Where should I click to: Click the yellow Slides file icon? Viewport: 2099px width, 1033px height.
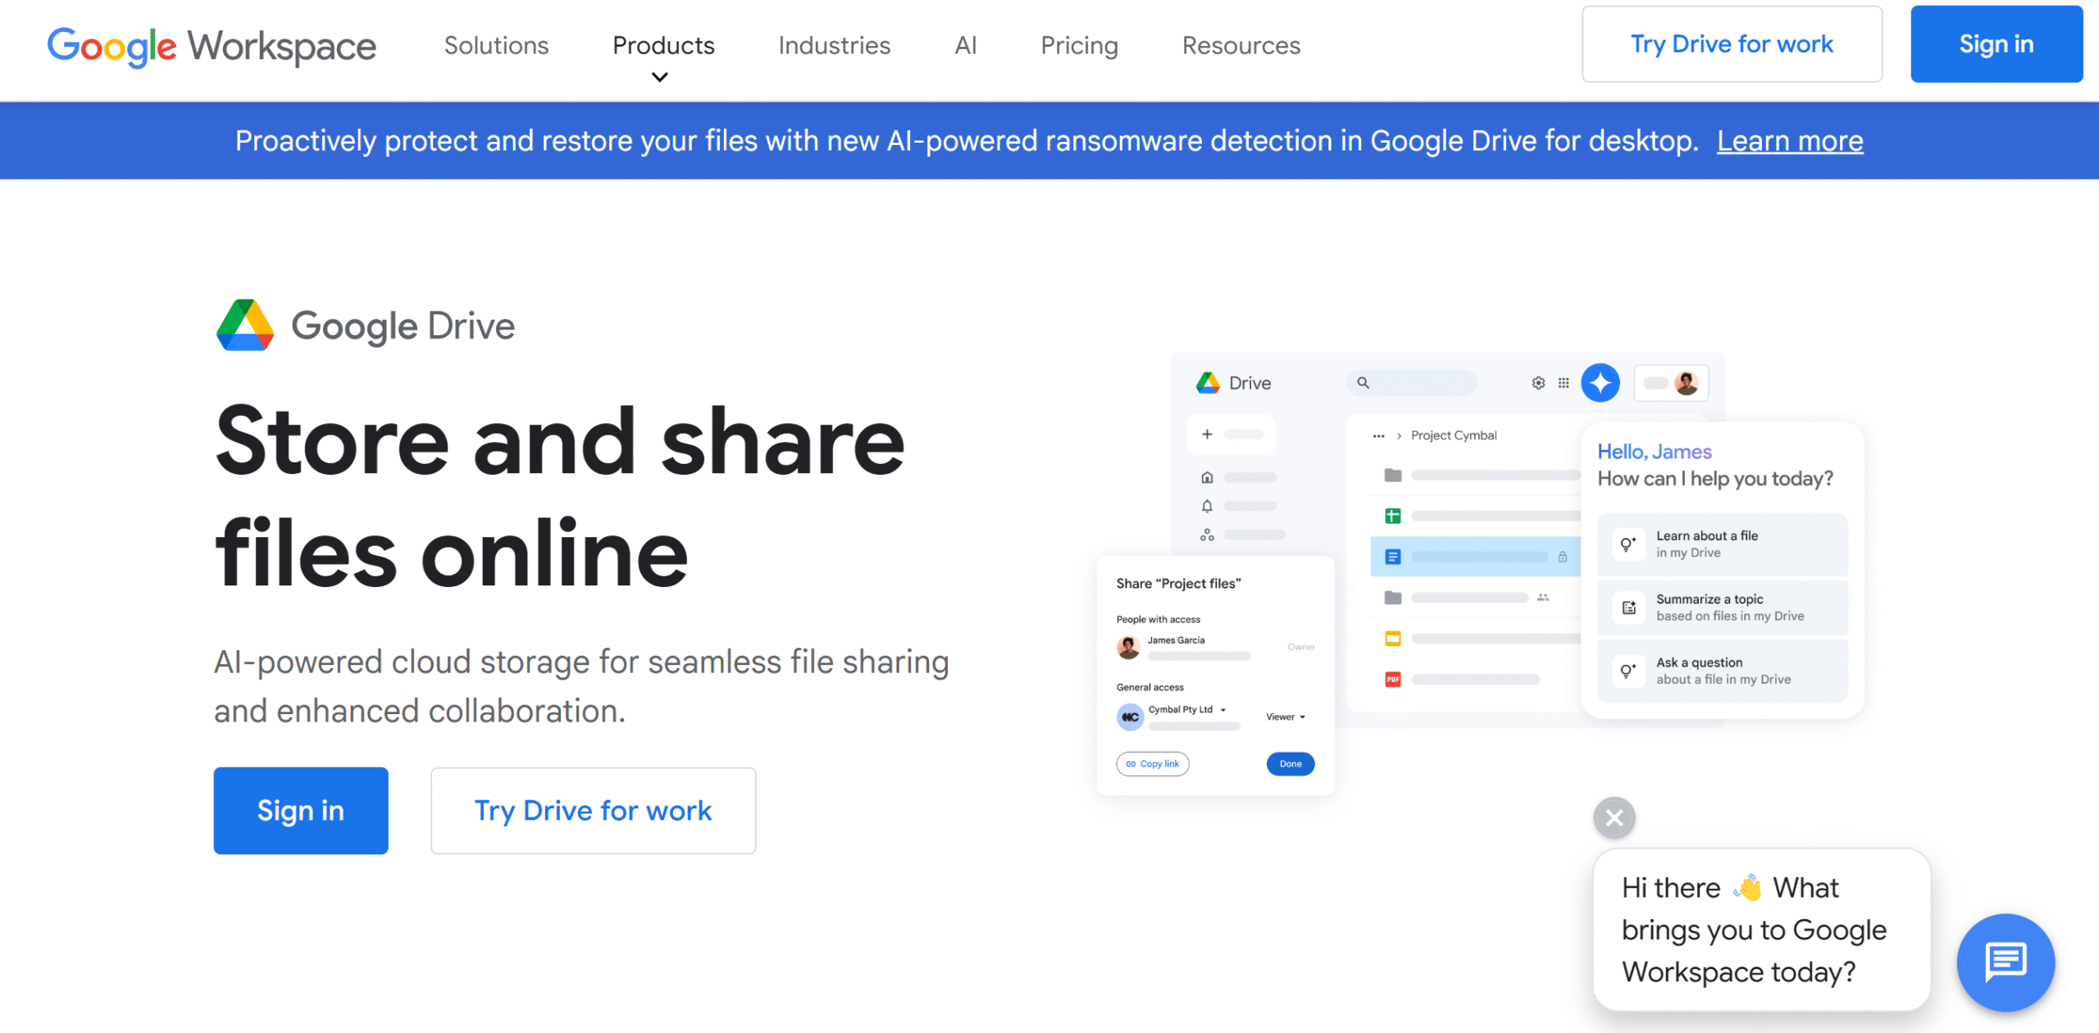tap(1392, 638)
